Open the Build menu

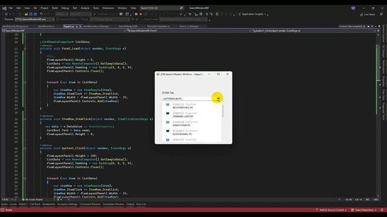pyautogui.click(x=55, y=8)
